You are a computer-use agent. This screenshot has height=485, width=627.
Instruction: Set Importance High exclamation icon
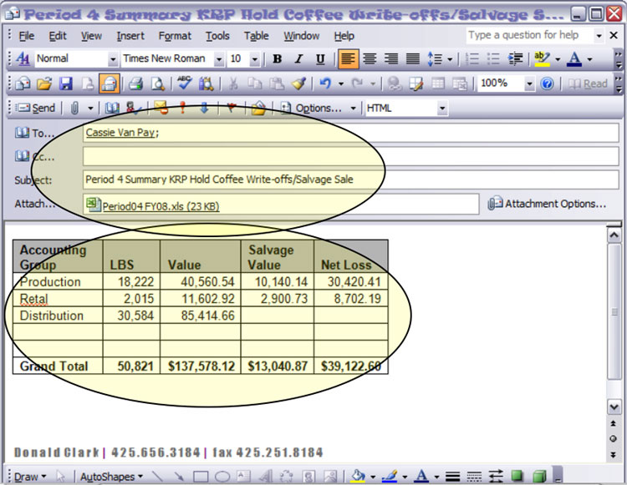tap(182, 109)
